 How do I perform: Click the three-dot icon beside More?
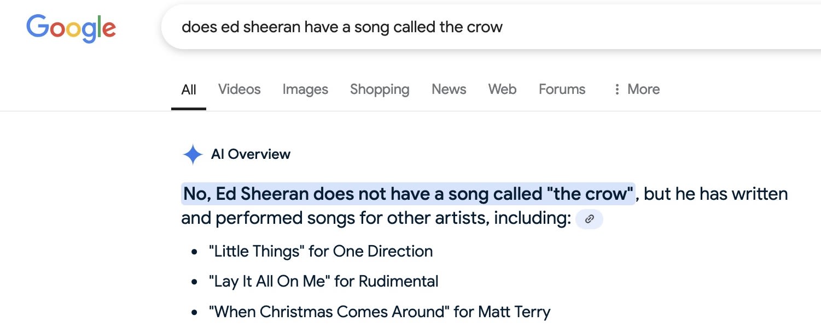(x=617, y=90)
